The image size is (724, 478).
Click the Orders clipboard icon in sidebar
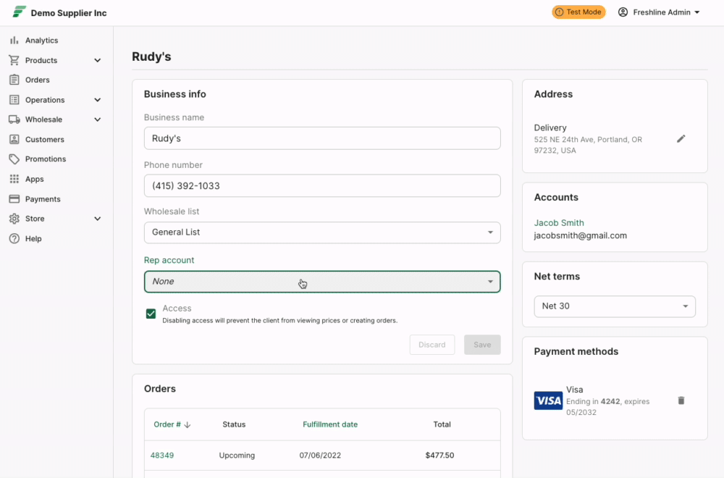click(x=14, y=80)
